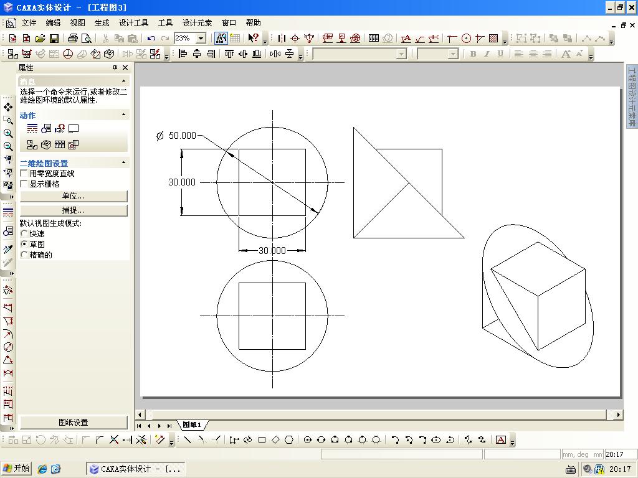Create a section view using the pie-cut circle icon
The height and width of the screenshot is (478, 638).
tap(68, 54)
